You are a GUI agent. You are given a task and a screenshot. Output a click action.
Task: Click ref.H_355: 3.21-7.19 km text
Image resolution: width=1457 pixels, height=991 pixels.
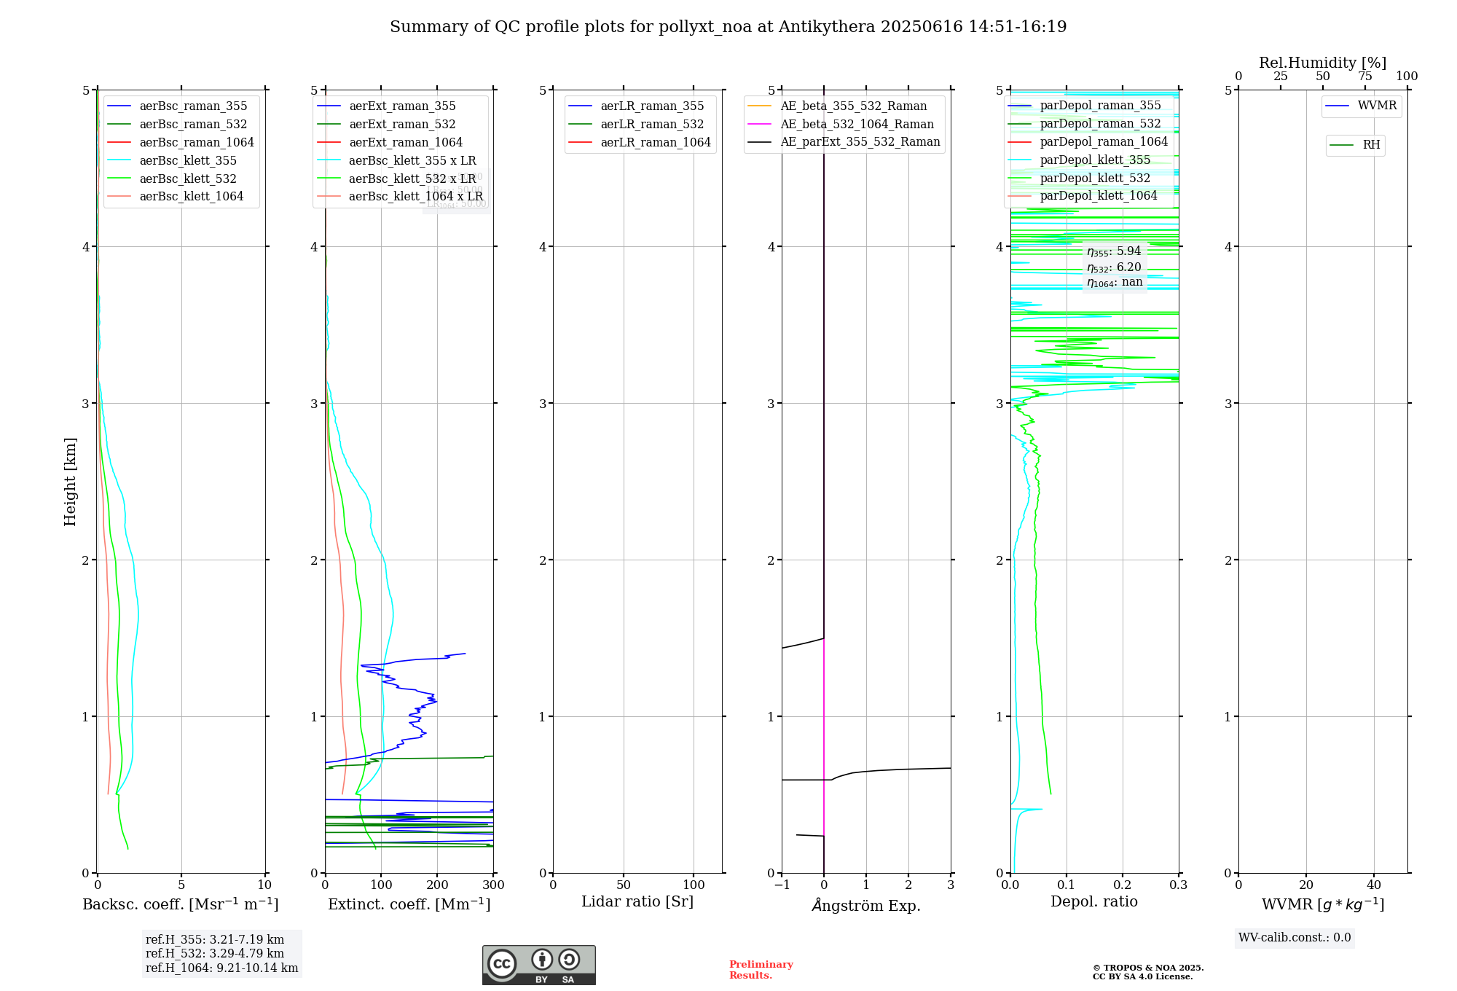tap(215, 940)
